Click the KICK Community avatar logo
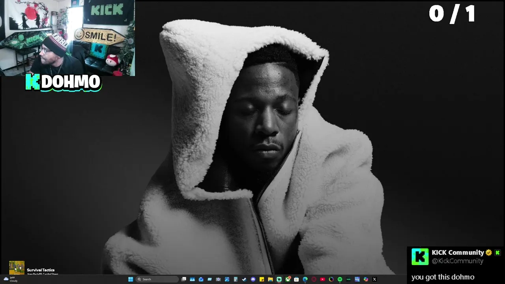The width and height of the screenshot is (505, 284). [x=420, y=256]
